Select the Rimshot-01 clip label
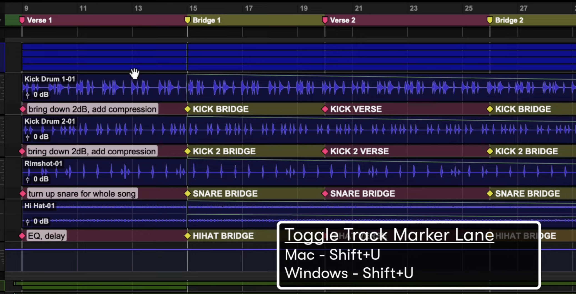576x294 pixels. (43, 164)
